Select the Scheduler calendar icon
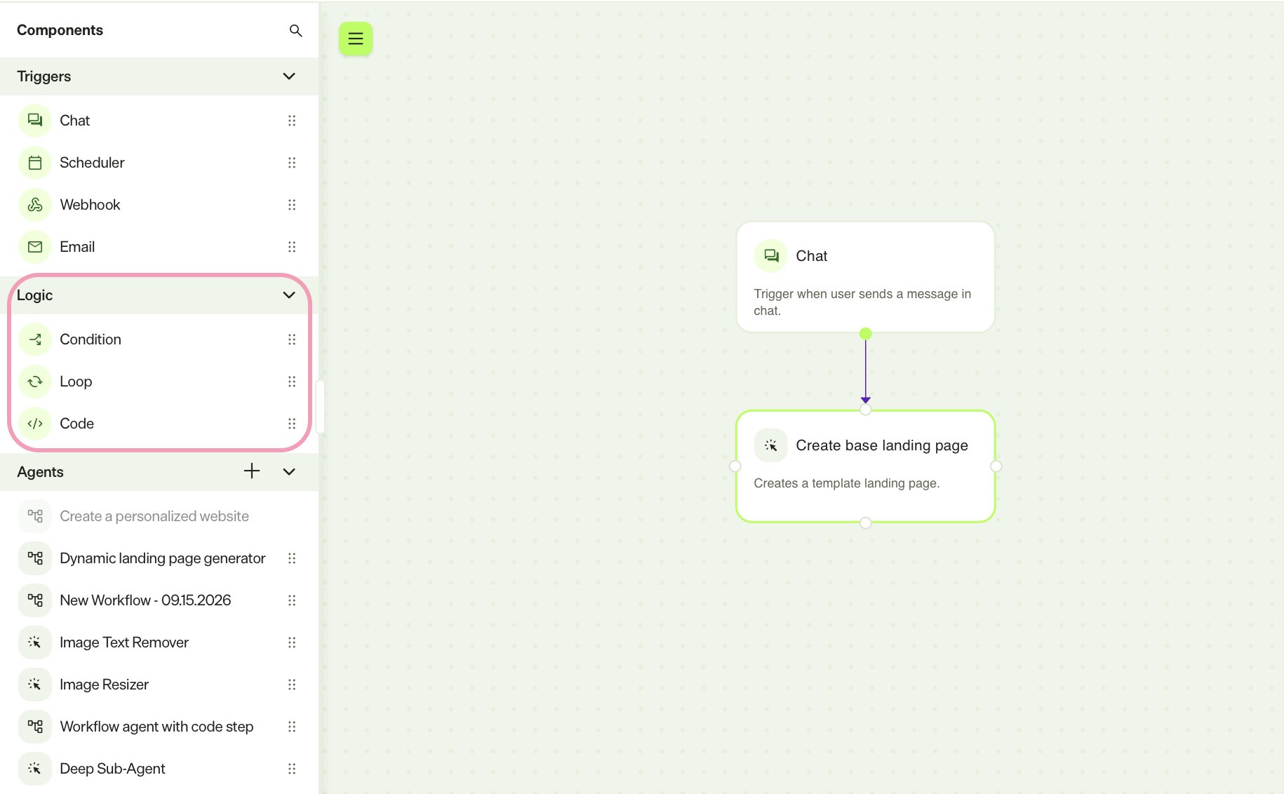Image resolution: width=1284 pixels, height=794 pixels. [35, 163]
